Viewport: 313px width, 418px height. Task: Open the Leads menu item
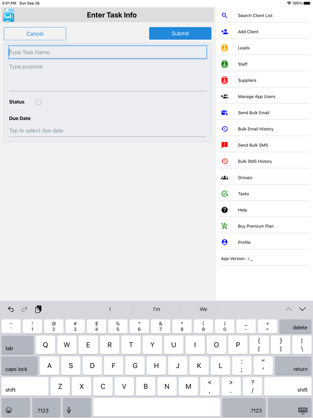click(264, 48)
